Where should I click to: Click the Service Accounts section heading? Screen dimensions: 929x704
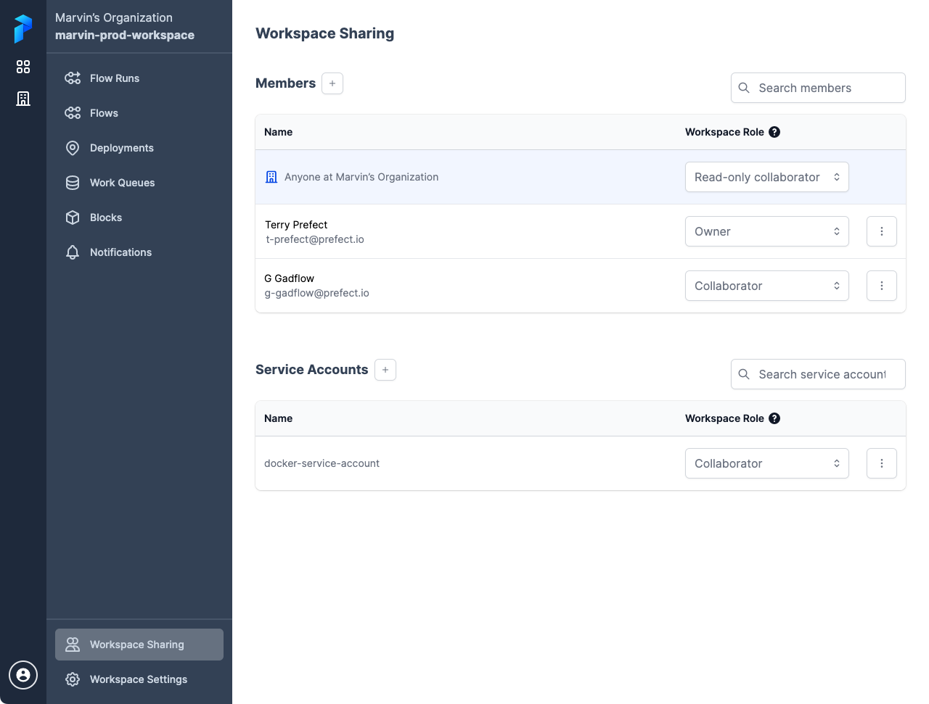tap(312, 370)
